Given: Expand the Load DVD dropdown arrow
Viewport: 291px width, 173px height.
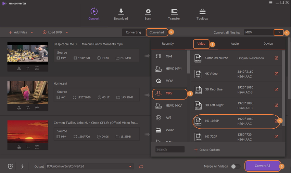Looking at the screenshot, I should tap(67, 32).
